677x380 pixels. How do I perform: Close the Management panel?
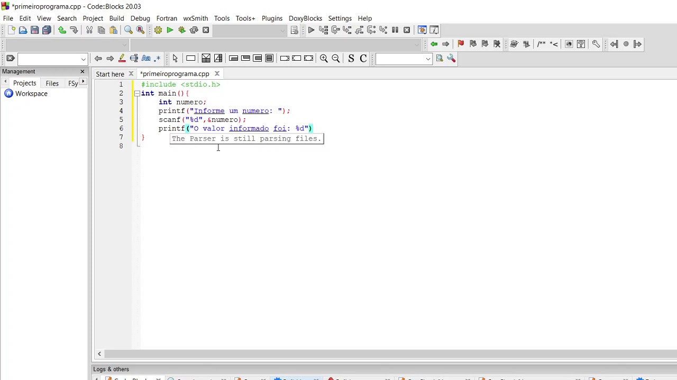click(83, 71)
